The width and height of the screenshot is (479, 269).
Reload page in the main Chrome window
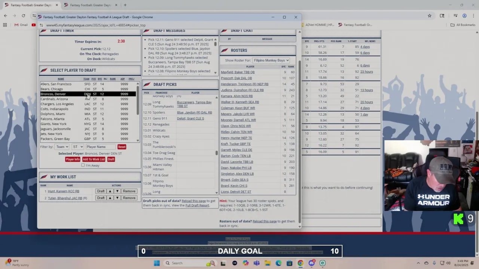(23, 16)
